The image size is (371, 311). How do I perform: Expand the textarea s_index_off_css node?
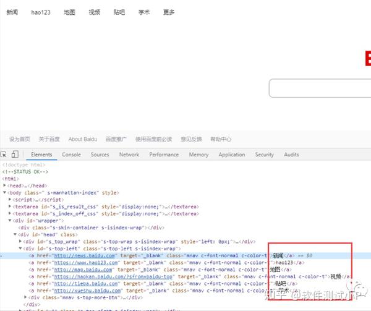[x=10, y=213]
